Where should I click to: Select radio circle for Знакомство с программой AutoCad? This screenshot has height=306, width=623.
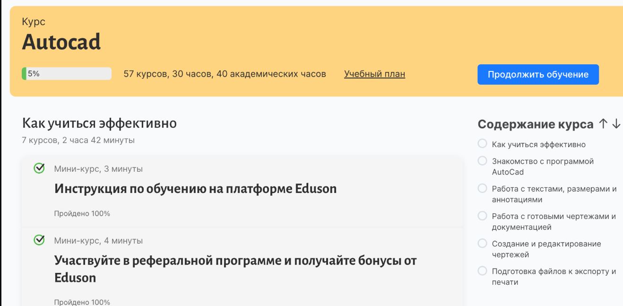pyautogui.click(x=483, y=161)
